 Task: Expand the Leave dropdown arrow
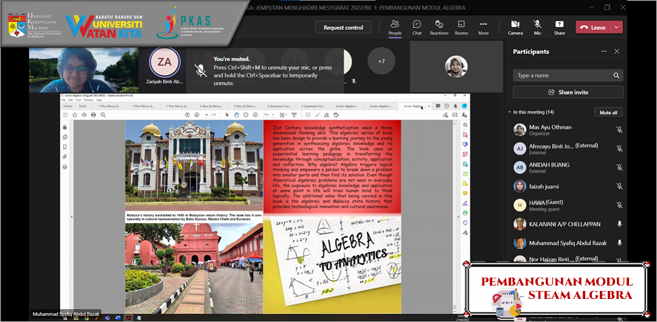(617, 27)
